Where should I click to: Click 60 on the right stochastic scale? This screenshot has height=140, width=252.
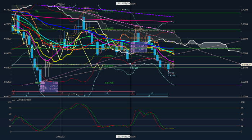point(242,114)
